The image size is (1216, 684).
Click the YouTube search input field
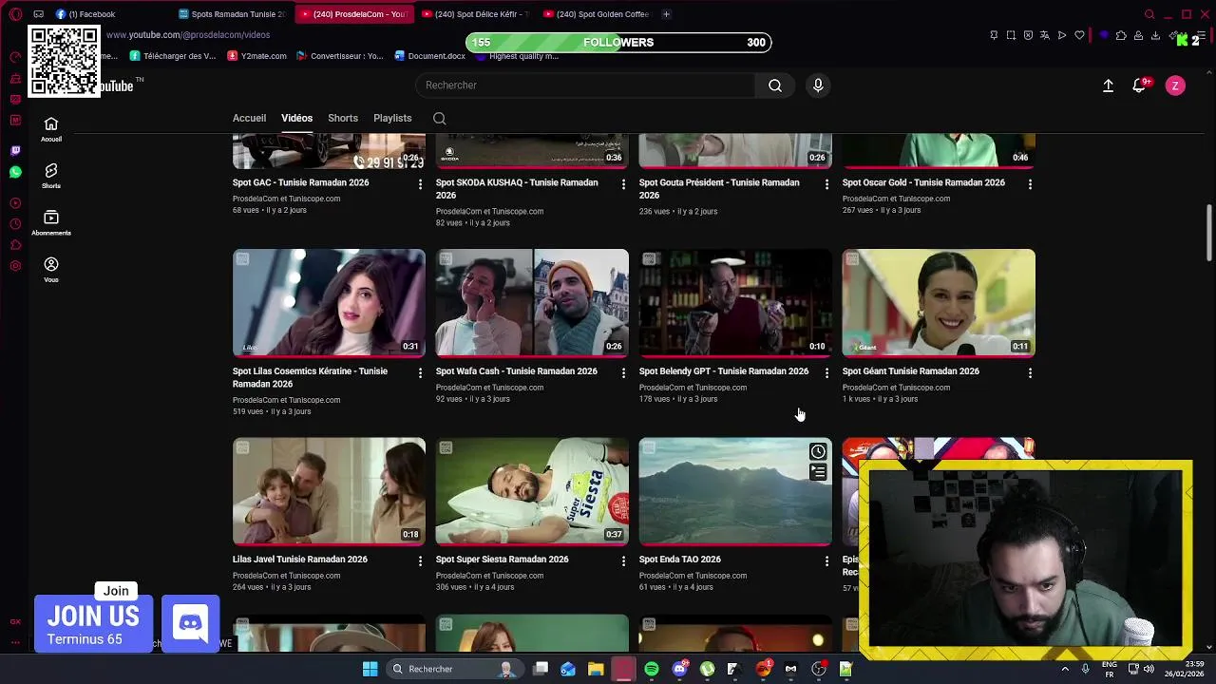coord(585,85)
